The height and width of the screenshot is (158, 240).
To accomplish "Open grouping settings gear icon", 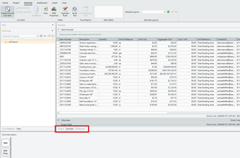I will click(53, 36).
